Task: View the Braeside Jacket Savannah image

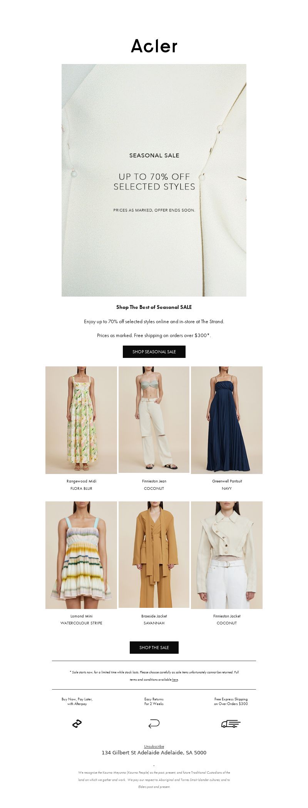Action: [x=154, y=555]
